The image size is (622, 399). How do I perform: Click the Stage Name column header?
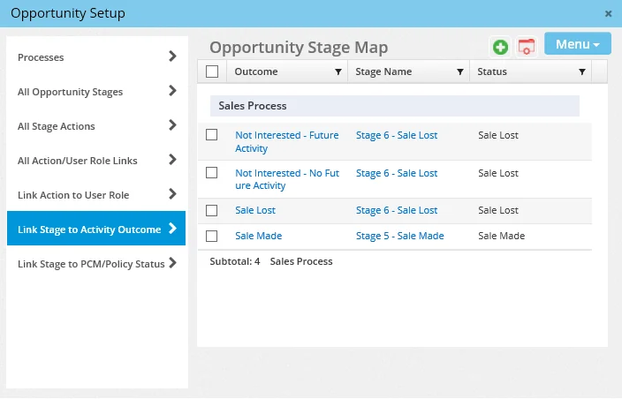[x=408, y=72]
